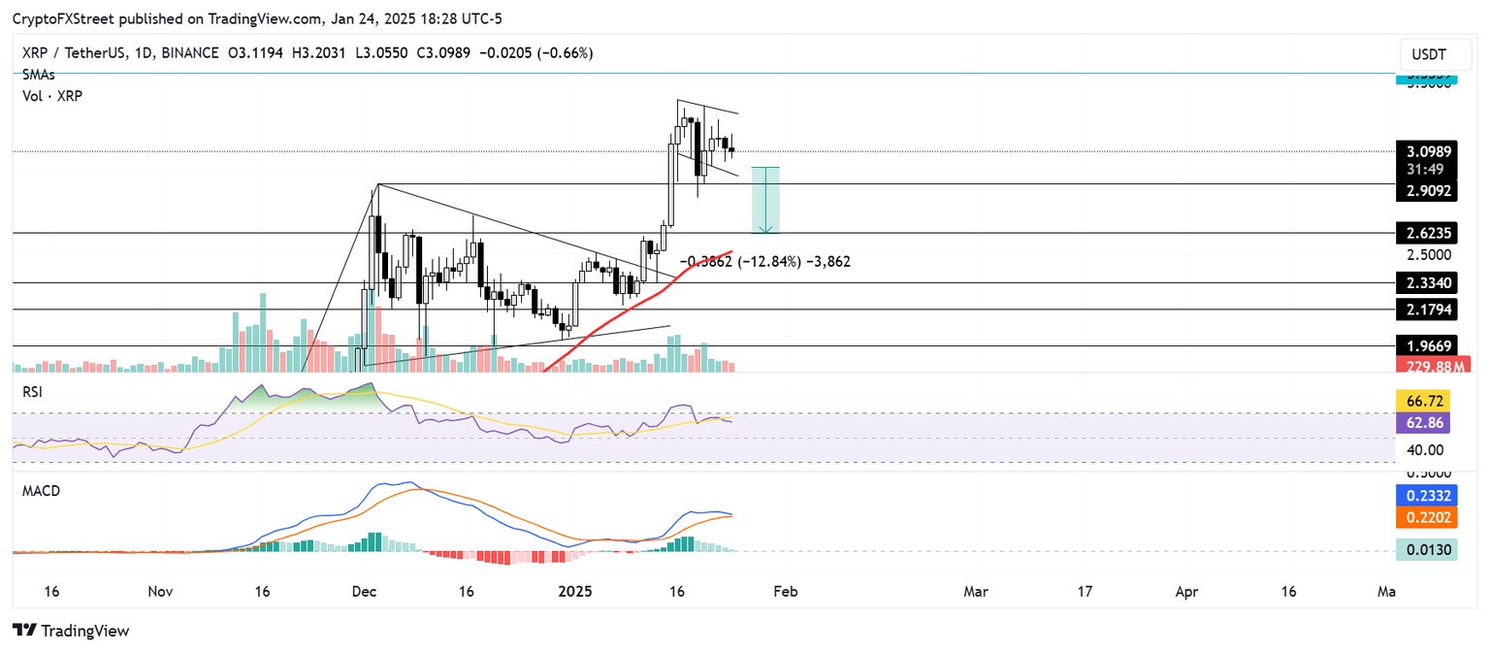The image size is (1490, 652).
Task: Click the SMAs indicator legend entry
Action: pyautogui.click(x=37, y=74)
